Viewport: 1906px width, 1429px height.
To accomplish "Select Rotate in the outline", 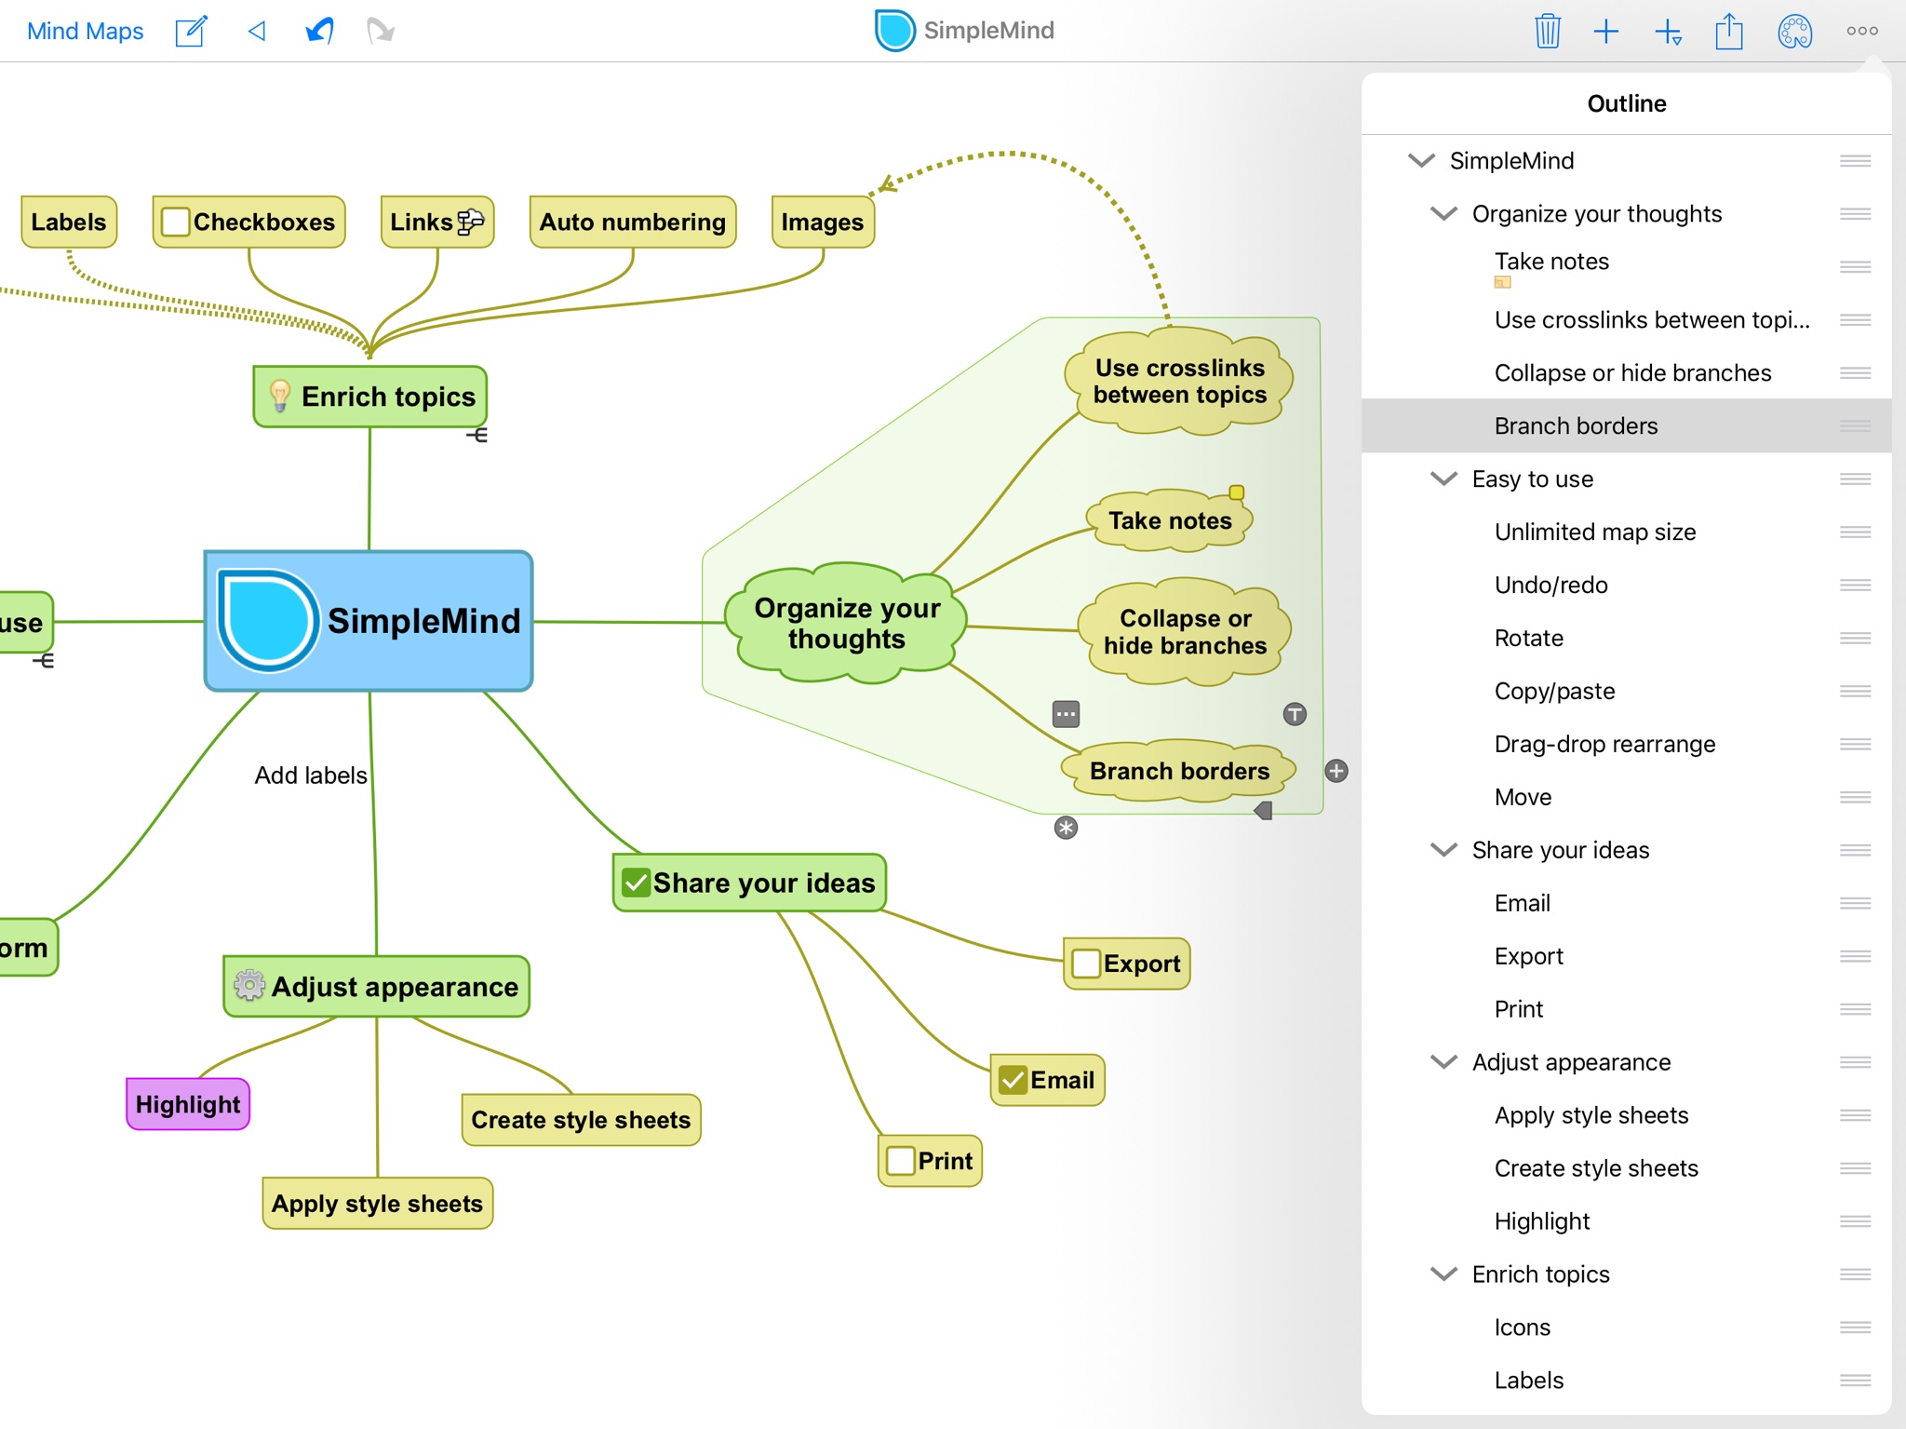I will (1627, 638).
